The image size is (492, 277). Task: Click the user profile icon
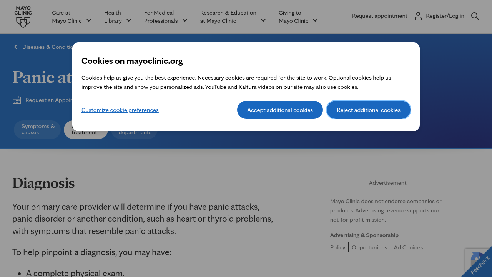(418, 16)
